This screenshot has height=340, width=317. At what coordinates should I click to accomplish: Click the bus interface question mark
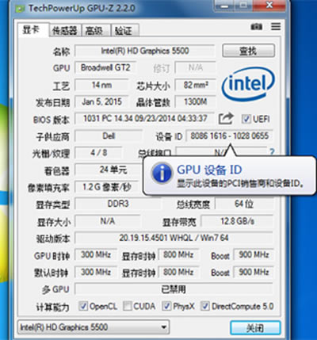click(x=272, y=152)
